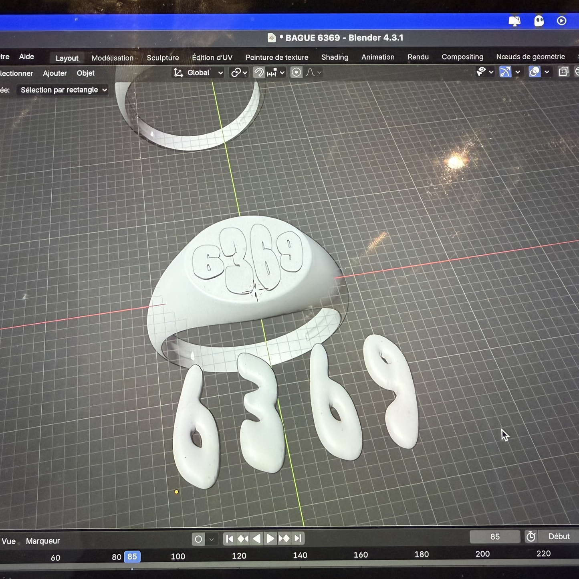The image size is (579, 579).
Task: Click the X-ray toggle icon
Action: coord(563,72)
